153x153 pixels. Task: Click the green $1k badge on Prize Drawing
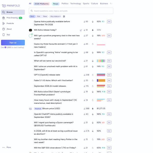pos(20,18)
